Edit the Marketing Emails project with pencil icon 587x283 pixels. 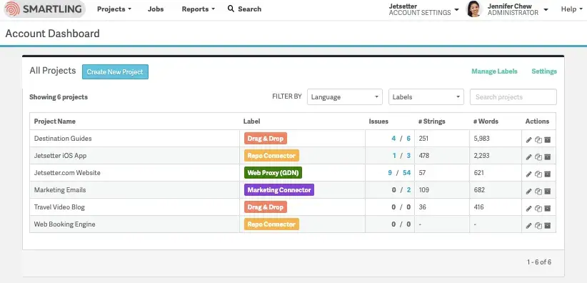(x=528, y=192)
